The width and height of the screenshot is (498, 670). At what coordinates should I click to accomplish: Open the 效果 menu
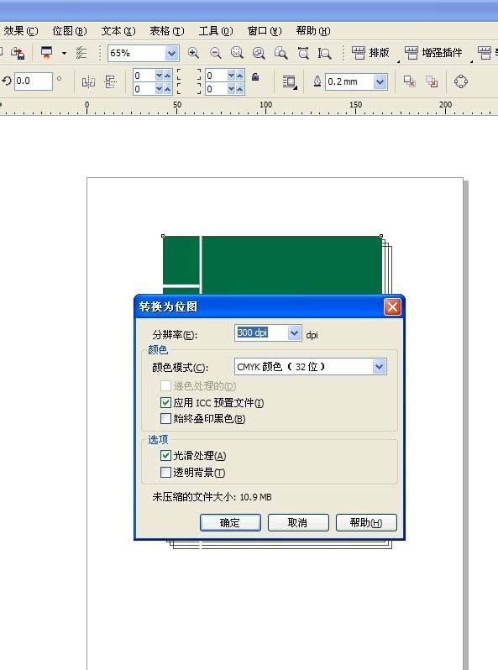(21, 31)
